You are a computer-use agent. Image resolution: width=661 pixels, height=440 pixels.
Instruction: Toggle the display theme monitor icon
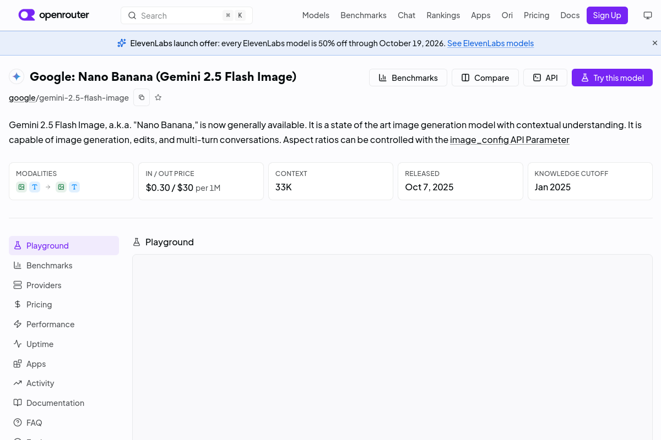click(x=648, y=15)
